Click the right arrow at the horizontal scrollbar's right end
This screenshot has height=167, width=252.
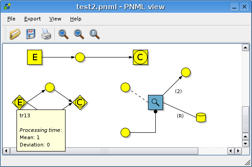pos(238,151)
